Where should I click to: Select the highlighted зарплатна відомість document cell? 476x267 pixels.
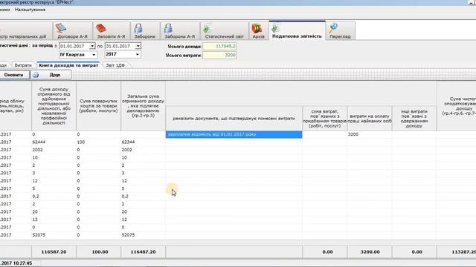point(234,134)
